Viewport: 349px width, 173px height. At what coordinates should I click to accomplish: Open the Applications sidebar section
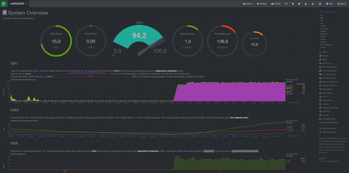tap(326, 89)
